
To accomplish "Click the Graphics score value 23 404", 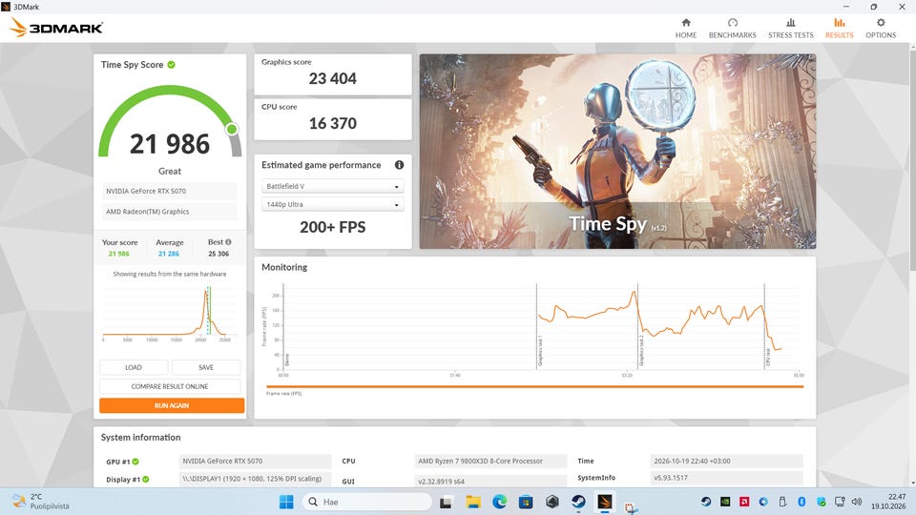I will 332,78.
